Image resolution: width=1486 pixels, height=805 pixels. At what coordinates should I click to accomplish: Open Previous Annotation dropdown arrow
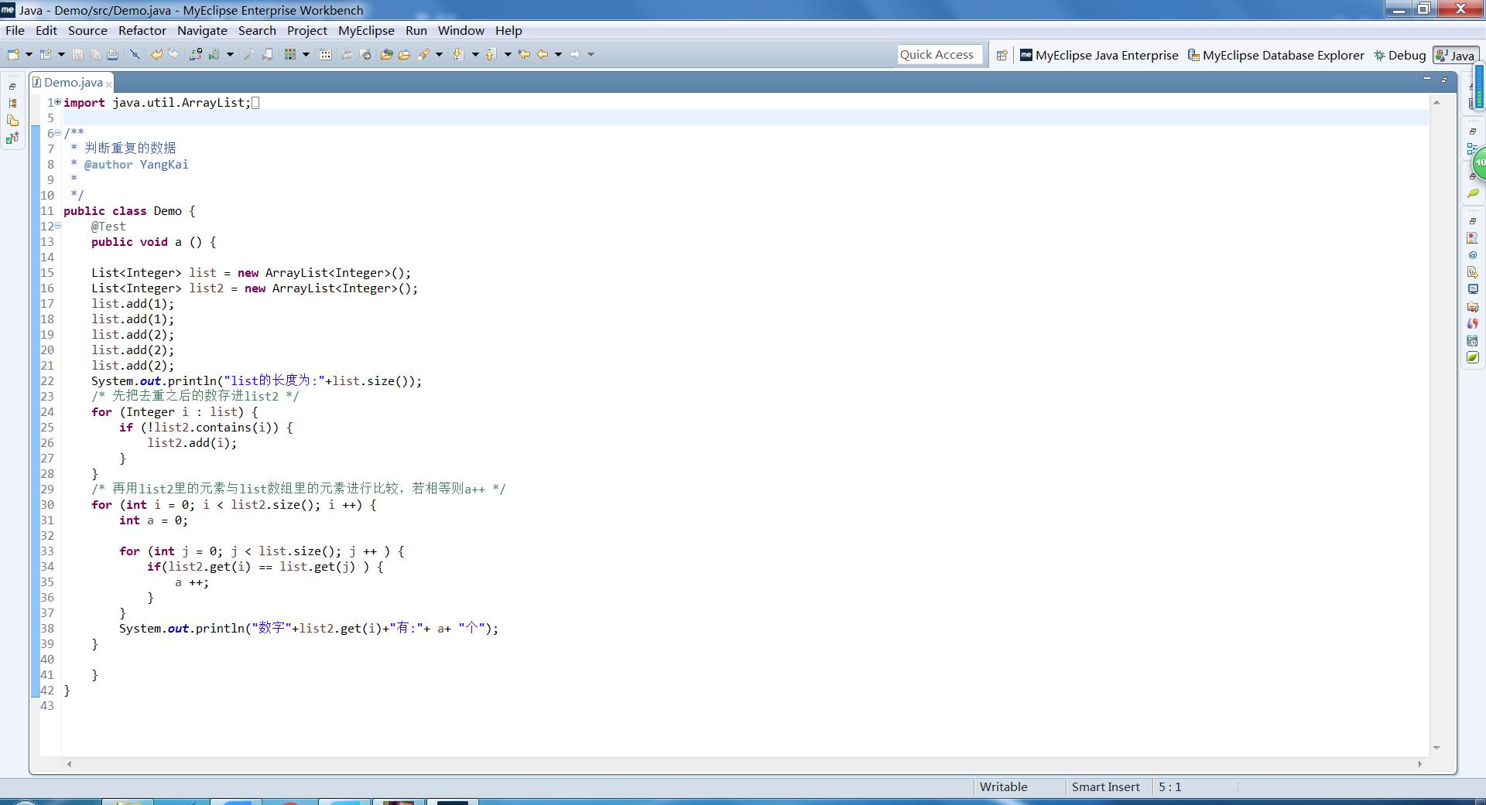[x=508, y=54]
